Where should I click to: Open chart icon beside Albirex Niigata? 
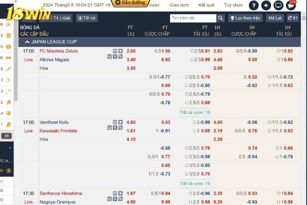(x=109, y=57)
